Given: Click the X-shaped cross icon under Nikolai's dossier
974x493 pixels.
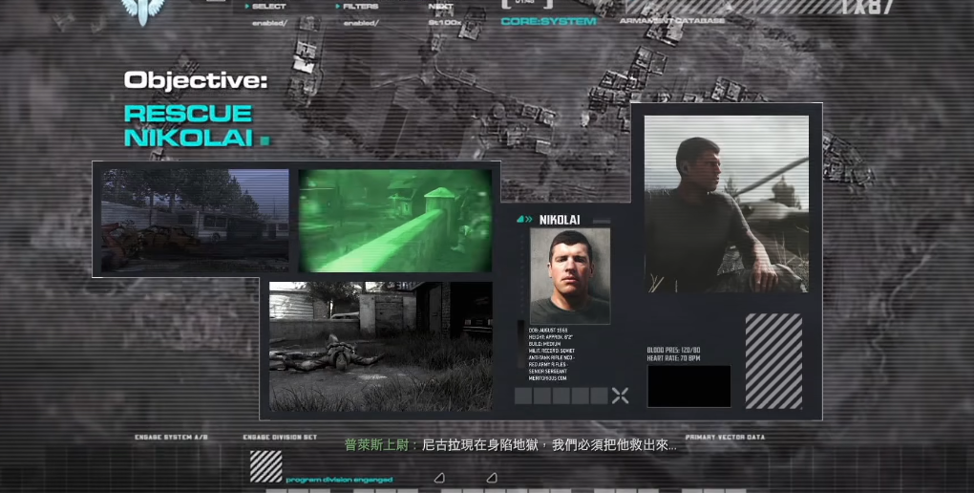Looking at the screenshot, I should point(620,396).
